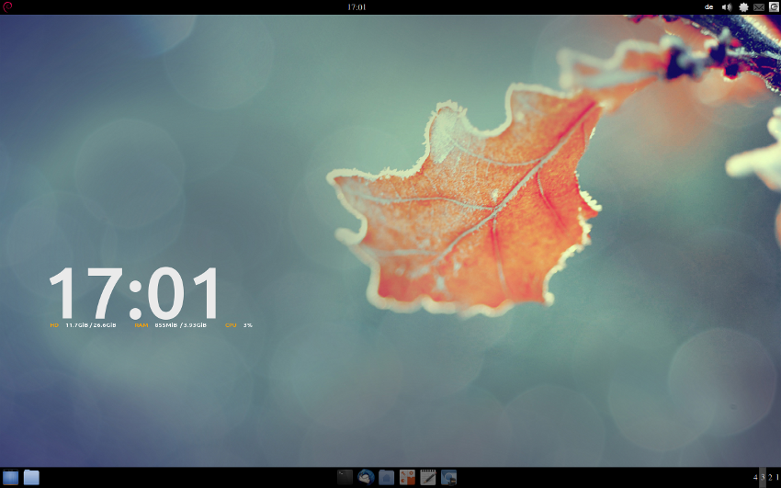
Task: Click the large 17:01 desktop clock widget
Action: [135, 294]
